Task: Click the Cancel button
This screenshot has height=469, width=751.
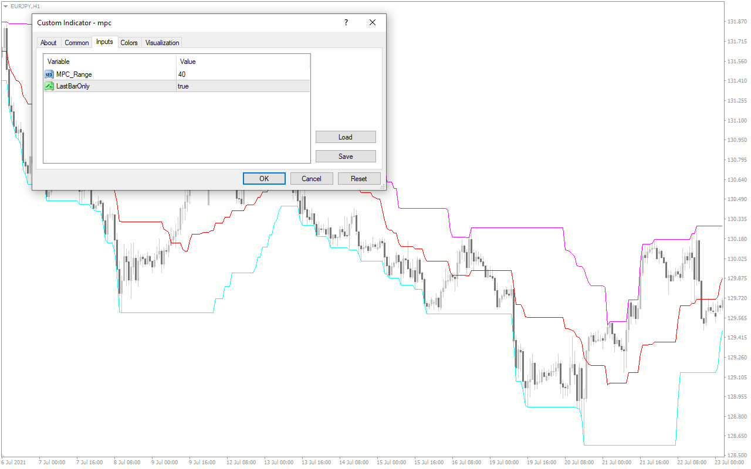Action: [x=312, y=179]
